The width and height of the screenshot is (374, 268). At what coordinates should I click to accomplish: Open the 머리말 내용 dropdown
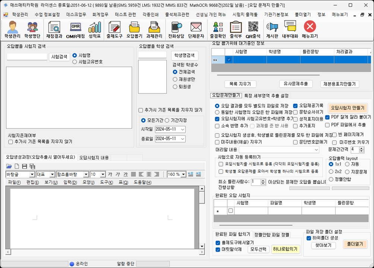(x=317, y=150)
